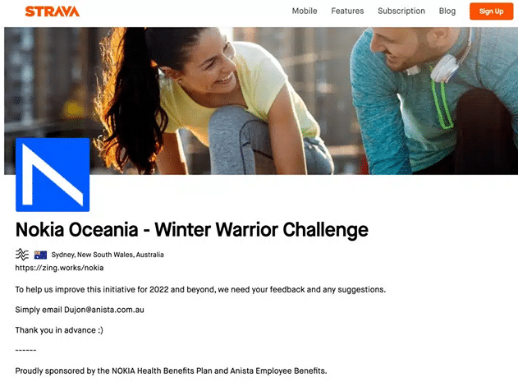Click the smiling woman in the banner
The image size is (518, 382).
[x=212, y=99]
